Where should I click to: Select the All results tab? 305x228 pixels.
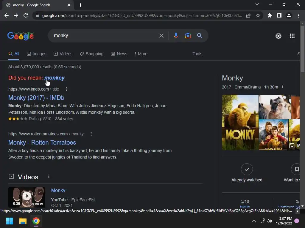pyautogui.click(x=14, y=54)
